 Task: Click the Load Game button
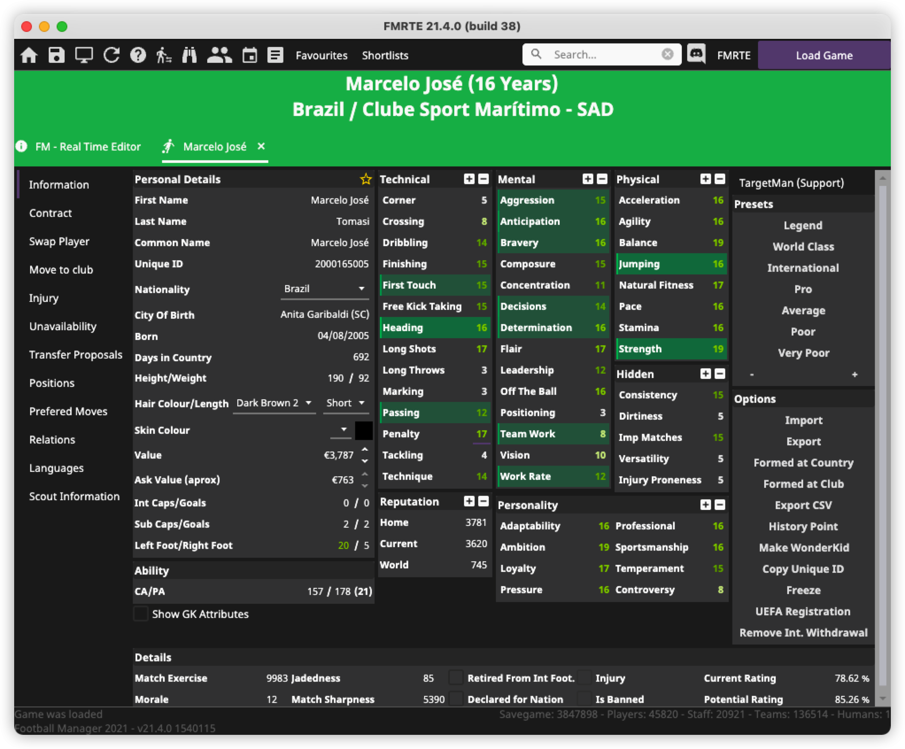click(824, 55)
